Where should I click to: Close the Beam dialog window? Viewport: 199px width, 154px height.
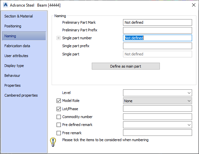[194, 5]
